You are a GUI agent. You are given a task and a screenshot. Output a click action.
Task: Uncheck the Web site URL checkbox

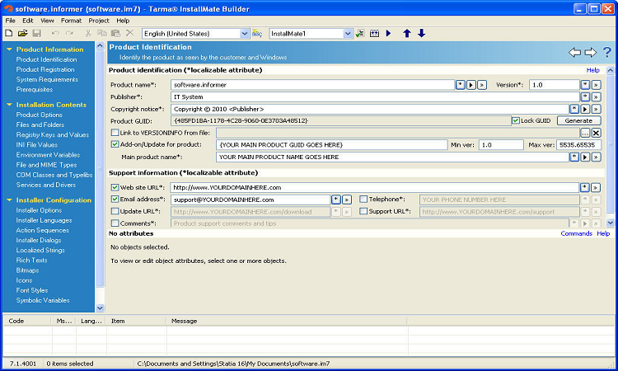pos(115,187)
